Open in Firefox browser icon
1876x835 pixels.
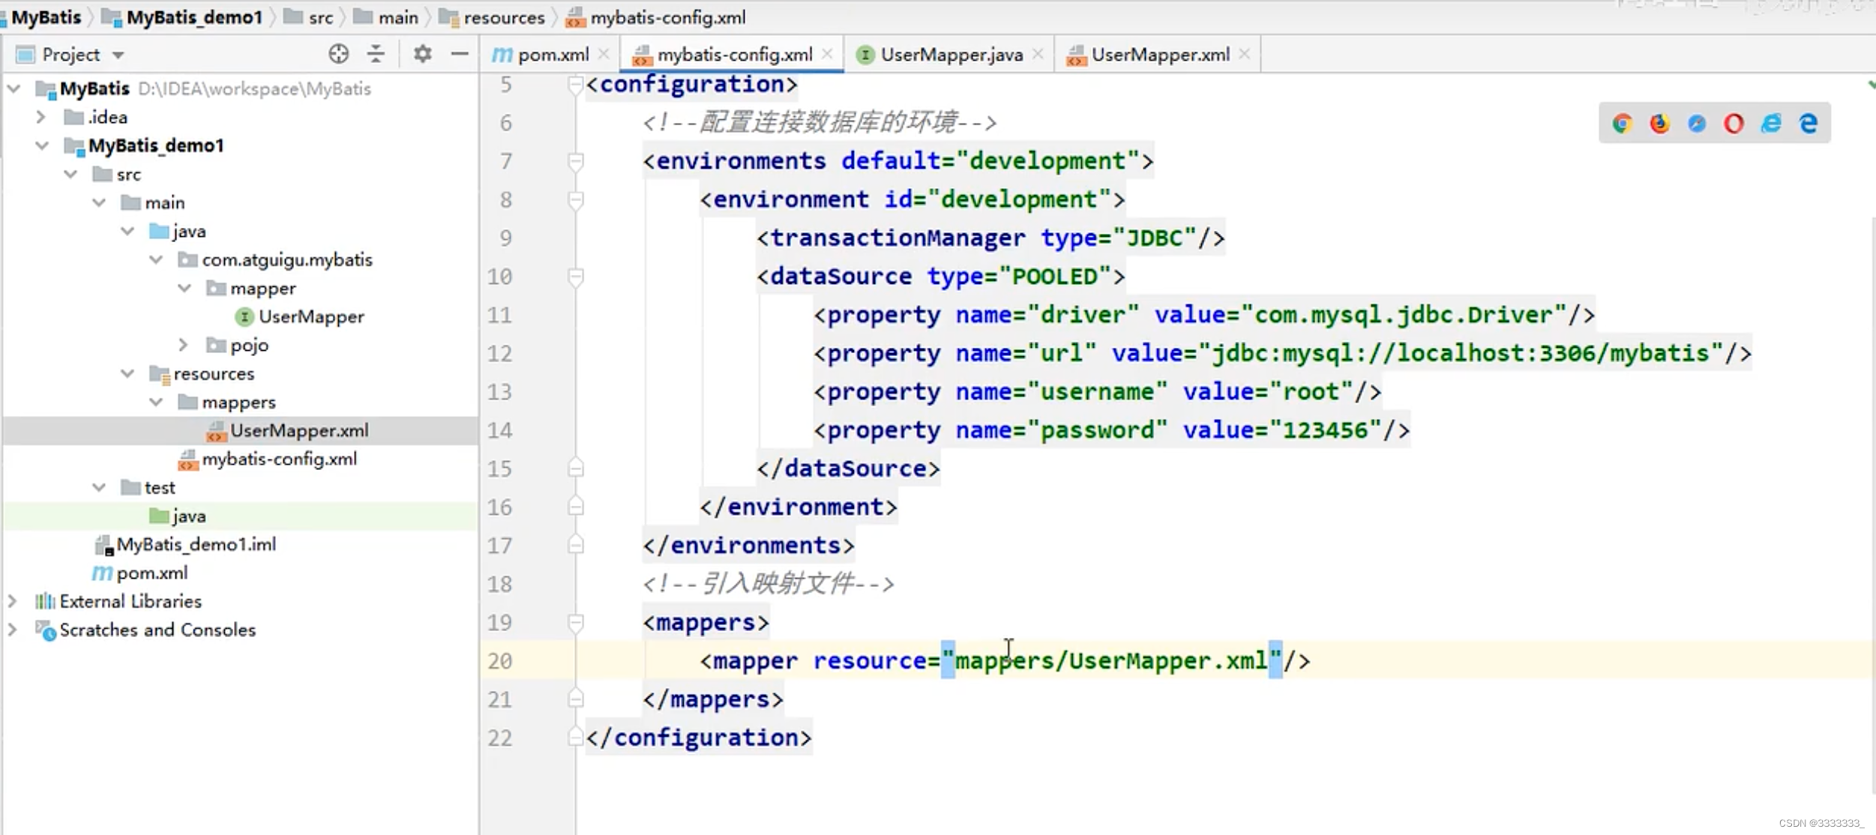[1659, 124]
